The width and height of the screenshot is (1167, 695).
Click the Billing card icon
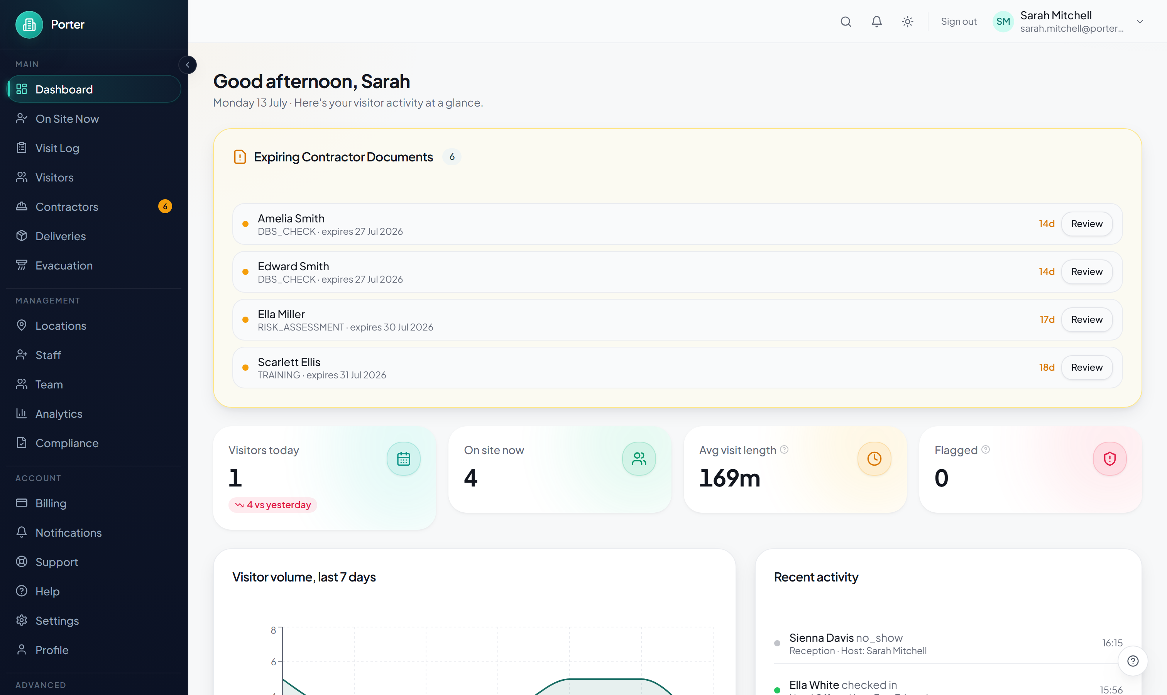22,502
